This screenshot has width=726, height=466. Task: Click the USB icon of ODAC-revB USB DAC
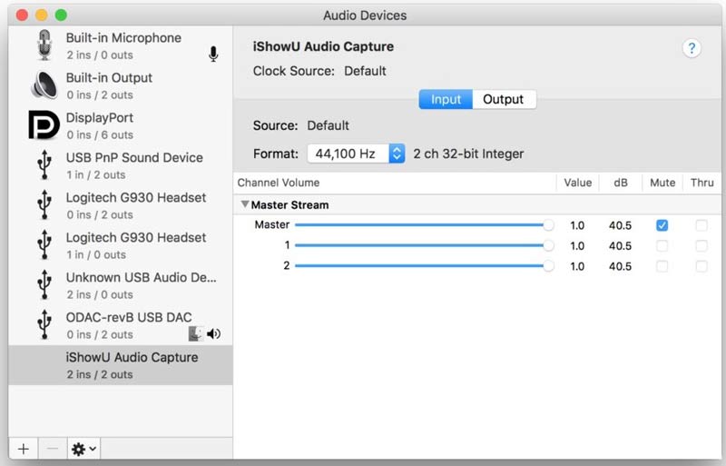click(44, 324)
